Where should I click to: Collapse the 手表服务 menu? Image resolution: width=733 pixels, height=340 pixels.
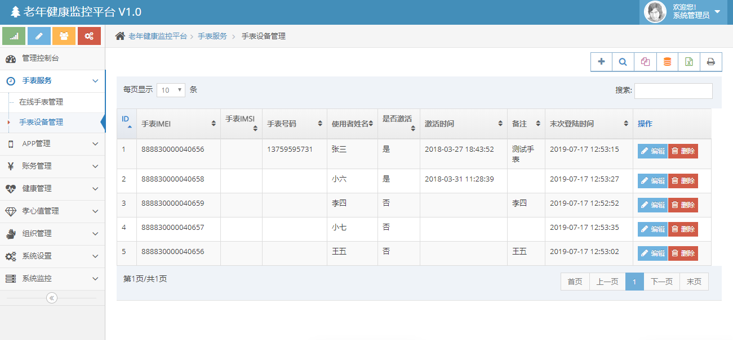pyautogui.click(x=52, y=81)
